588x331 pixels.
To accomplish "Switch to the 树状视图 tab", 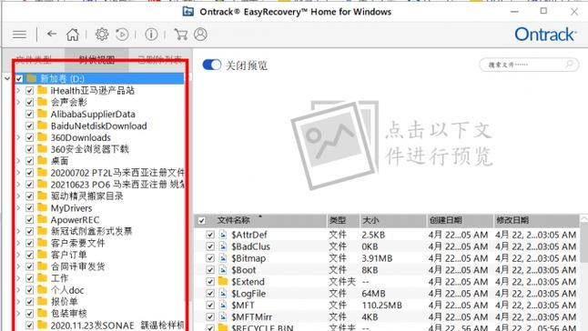I will [96, 59].
